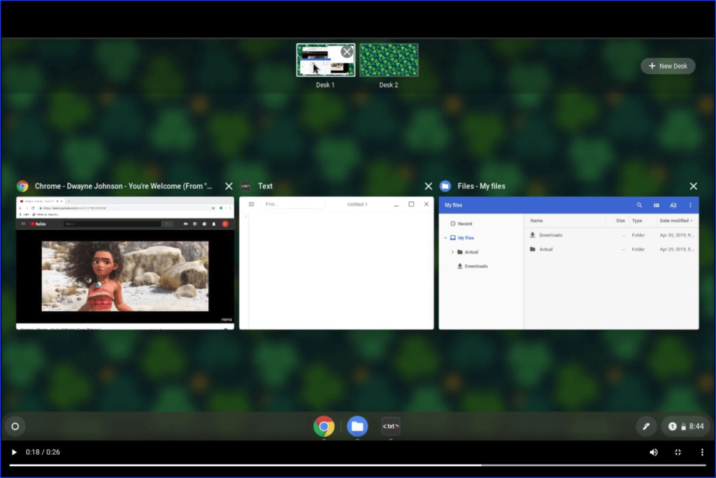Create a New Desk
This screenshot has height=478, width=716.
[x=668, y=66]
